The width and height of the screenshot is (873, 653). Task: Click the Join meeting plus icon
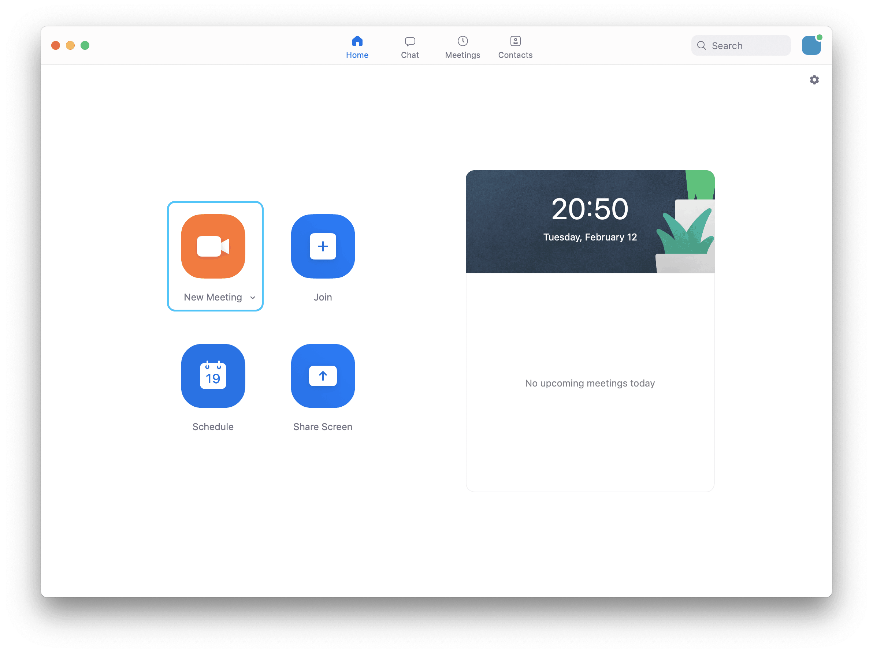click(x=322, y=246)
